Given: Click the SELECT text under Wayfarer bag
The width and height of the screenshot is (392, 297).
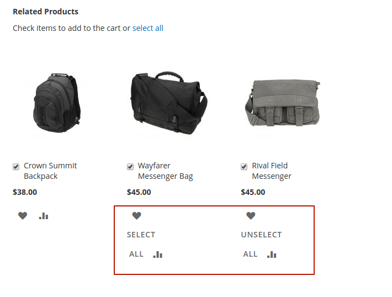Looking at the screenshot, I should 141,235.
